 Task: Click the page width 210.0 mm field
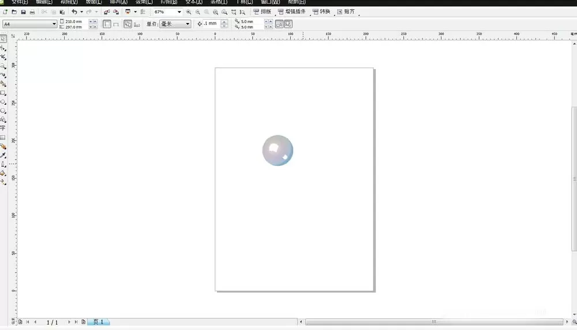77,22
